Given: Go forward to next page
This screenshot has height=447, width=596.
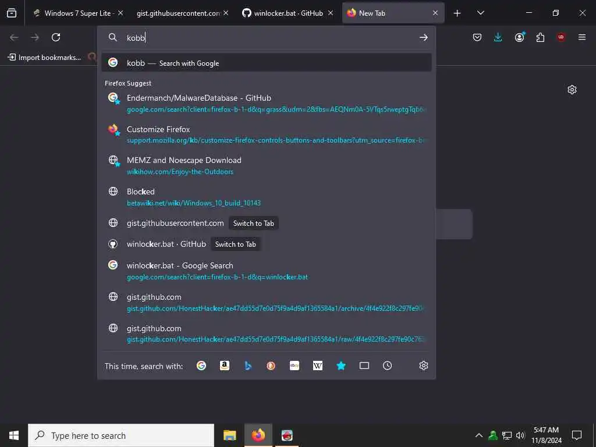Looking at the screenshot, I should 35,37.
